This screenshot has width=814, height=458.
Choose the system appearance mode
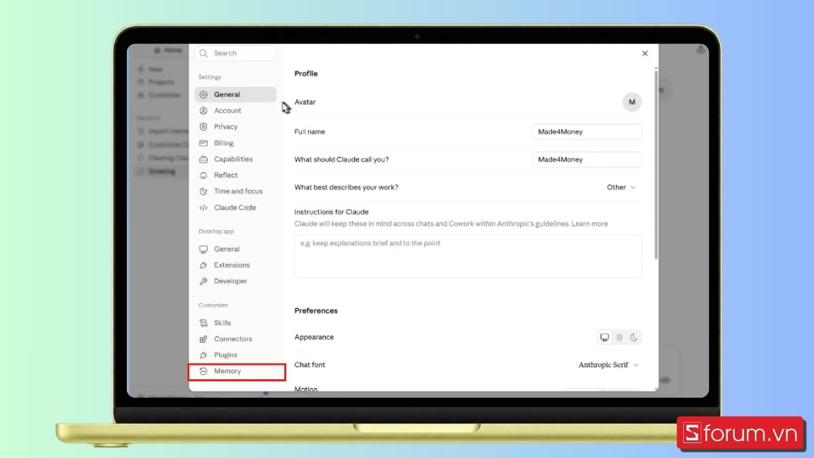point(604,337)
